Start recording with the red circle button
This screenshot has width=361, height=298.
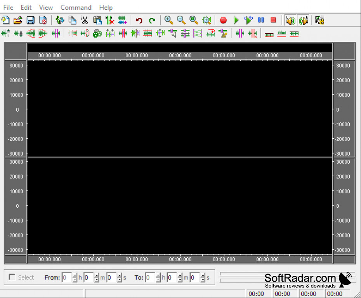tap(223, 20)
